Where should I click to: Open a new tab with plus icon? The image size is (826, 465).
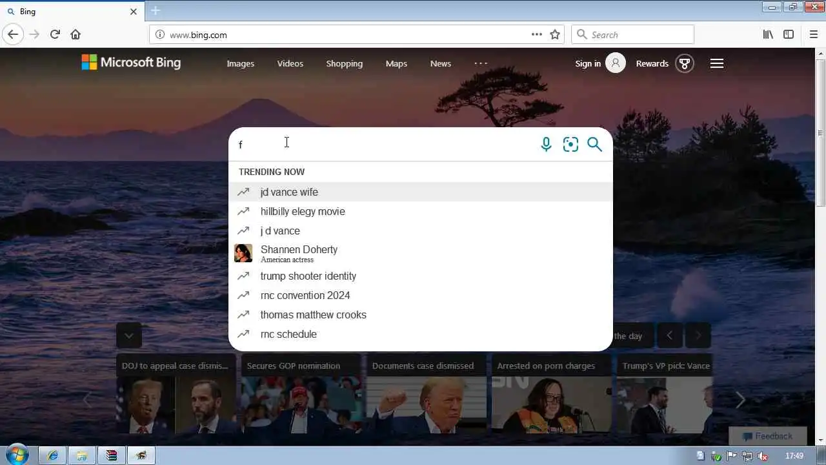click(156, 11)
